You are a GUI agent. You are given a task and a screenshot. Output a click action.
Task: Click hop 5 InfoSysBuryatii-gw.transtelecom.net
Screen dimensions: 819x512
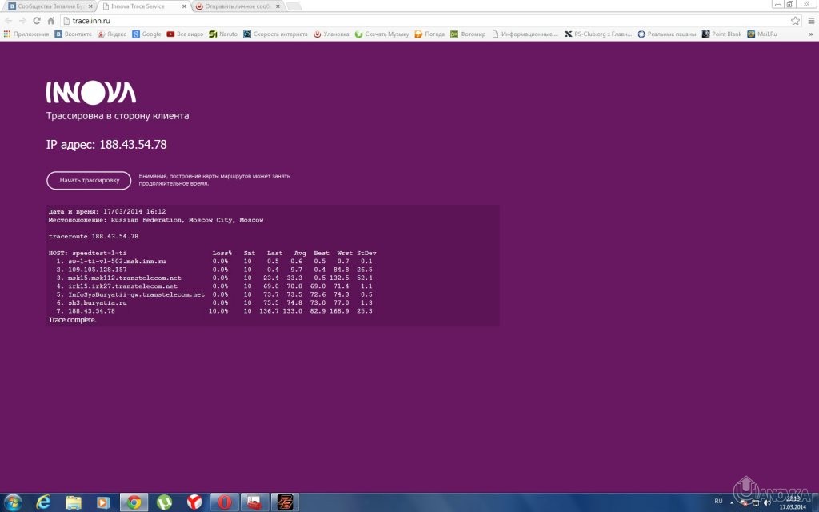[136, 294]
